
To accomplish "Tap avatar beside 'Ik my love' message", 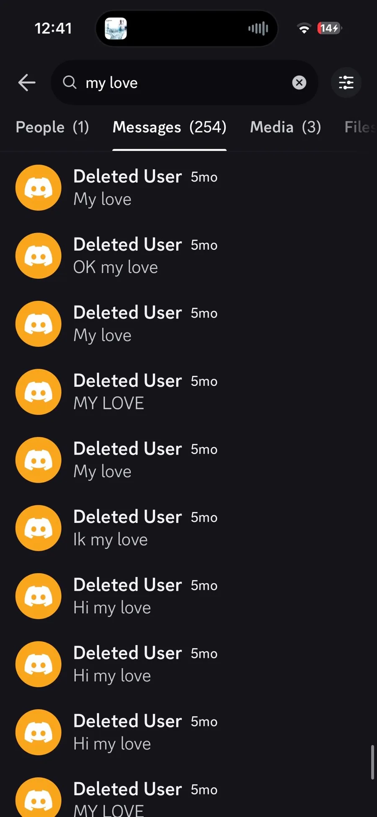I will 39,528.
